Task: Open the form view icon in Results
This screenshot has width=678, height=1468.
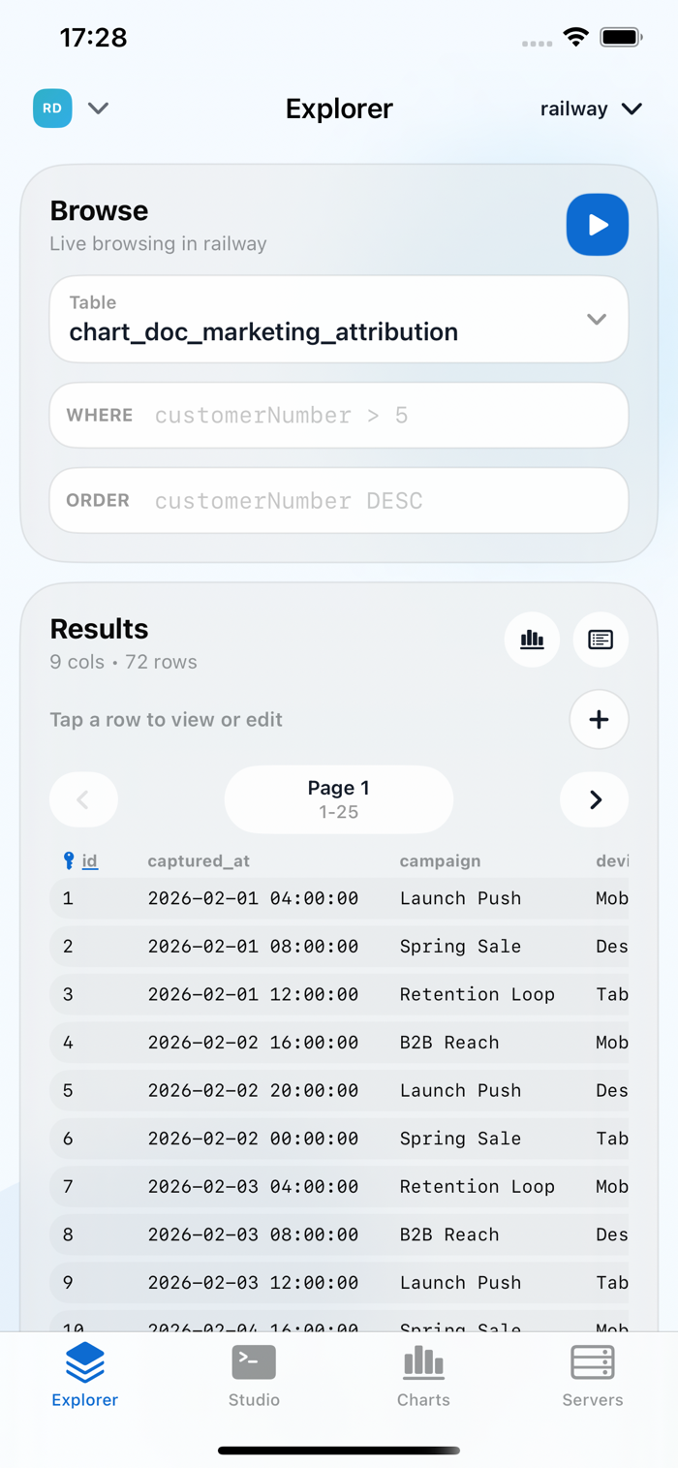Action: 601,640
